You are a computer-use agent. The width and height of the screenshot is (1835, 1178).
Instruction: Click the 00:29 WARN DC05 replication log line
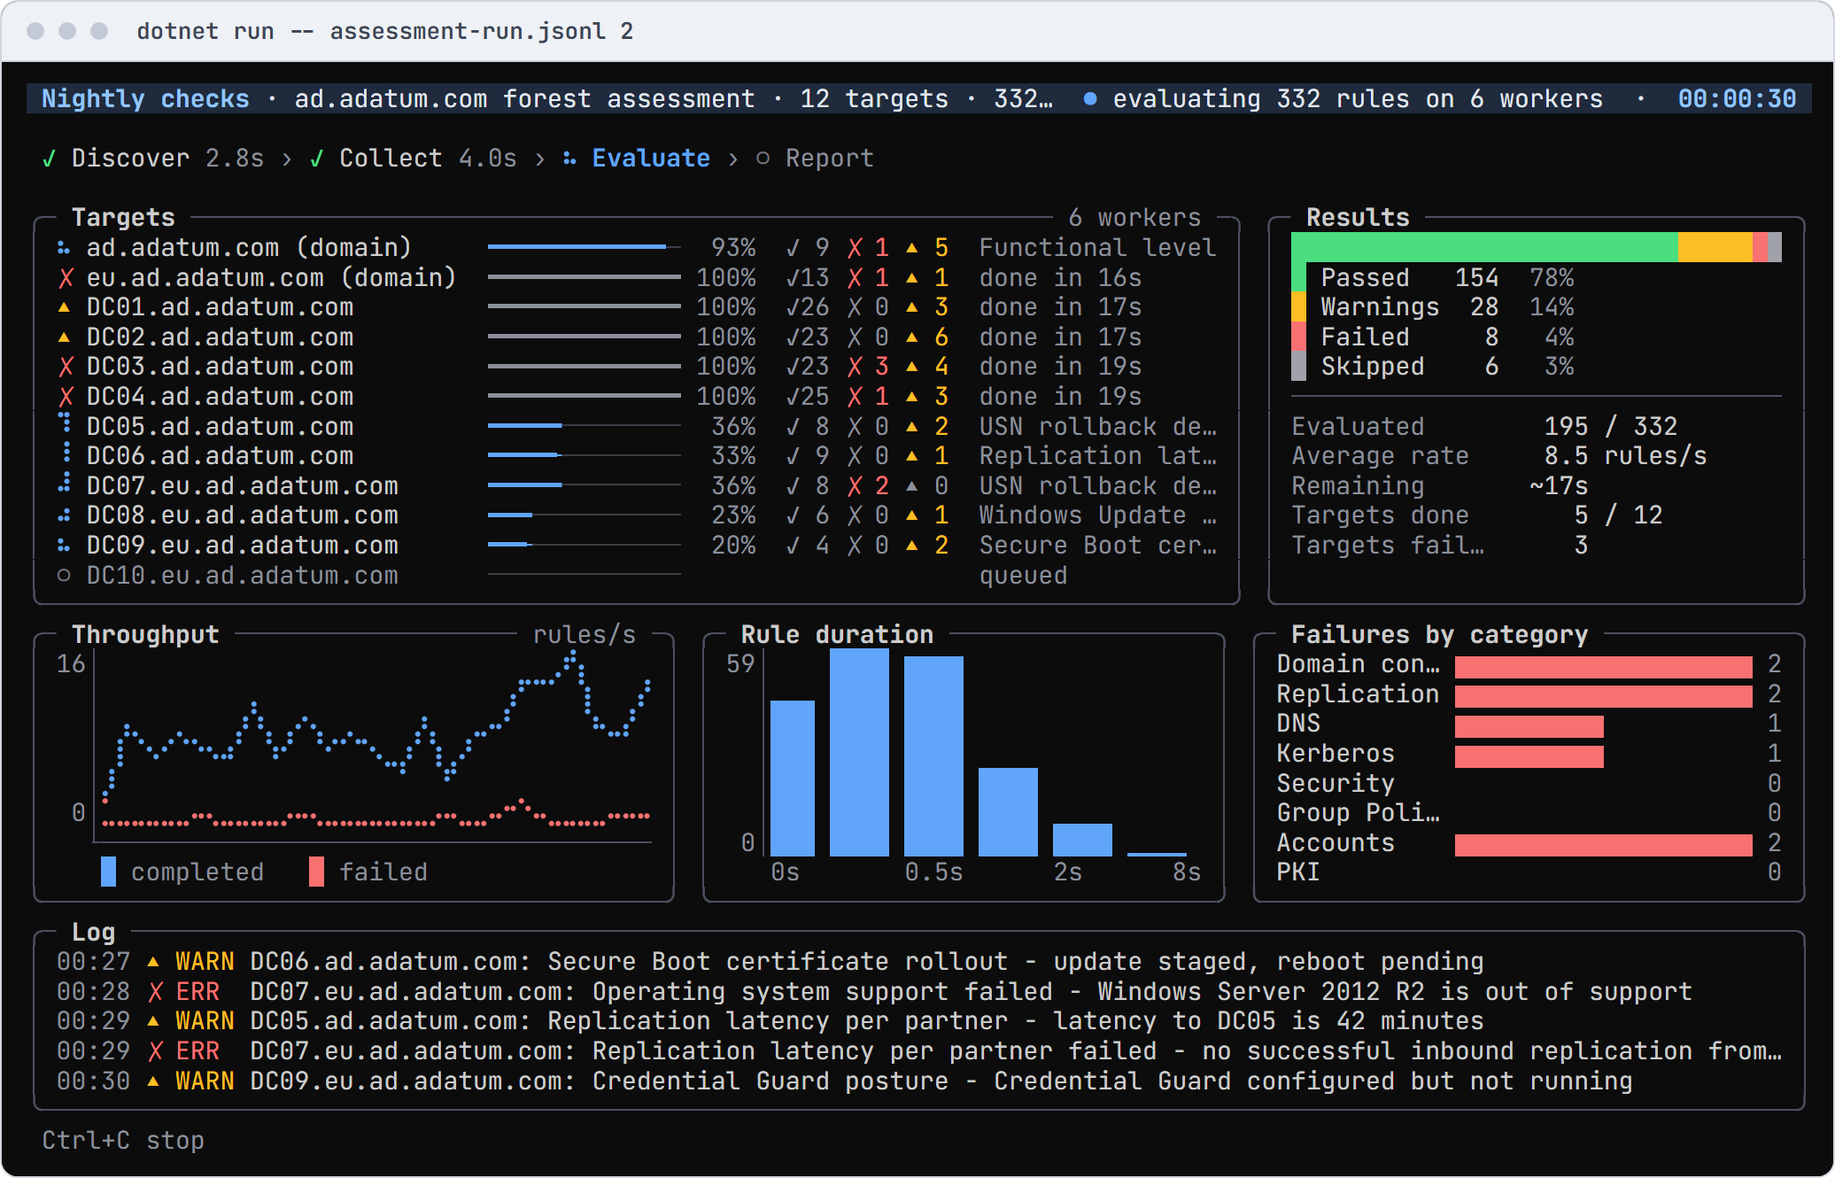770,1021
